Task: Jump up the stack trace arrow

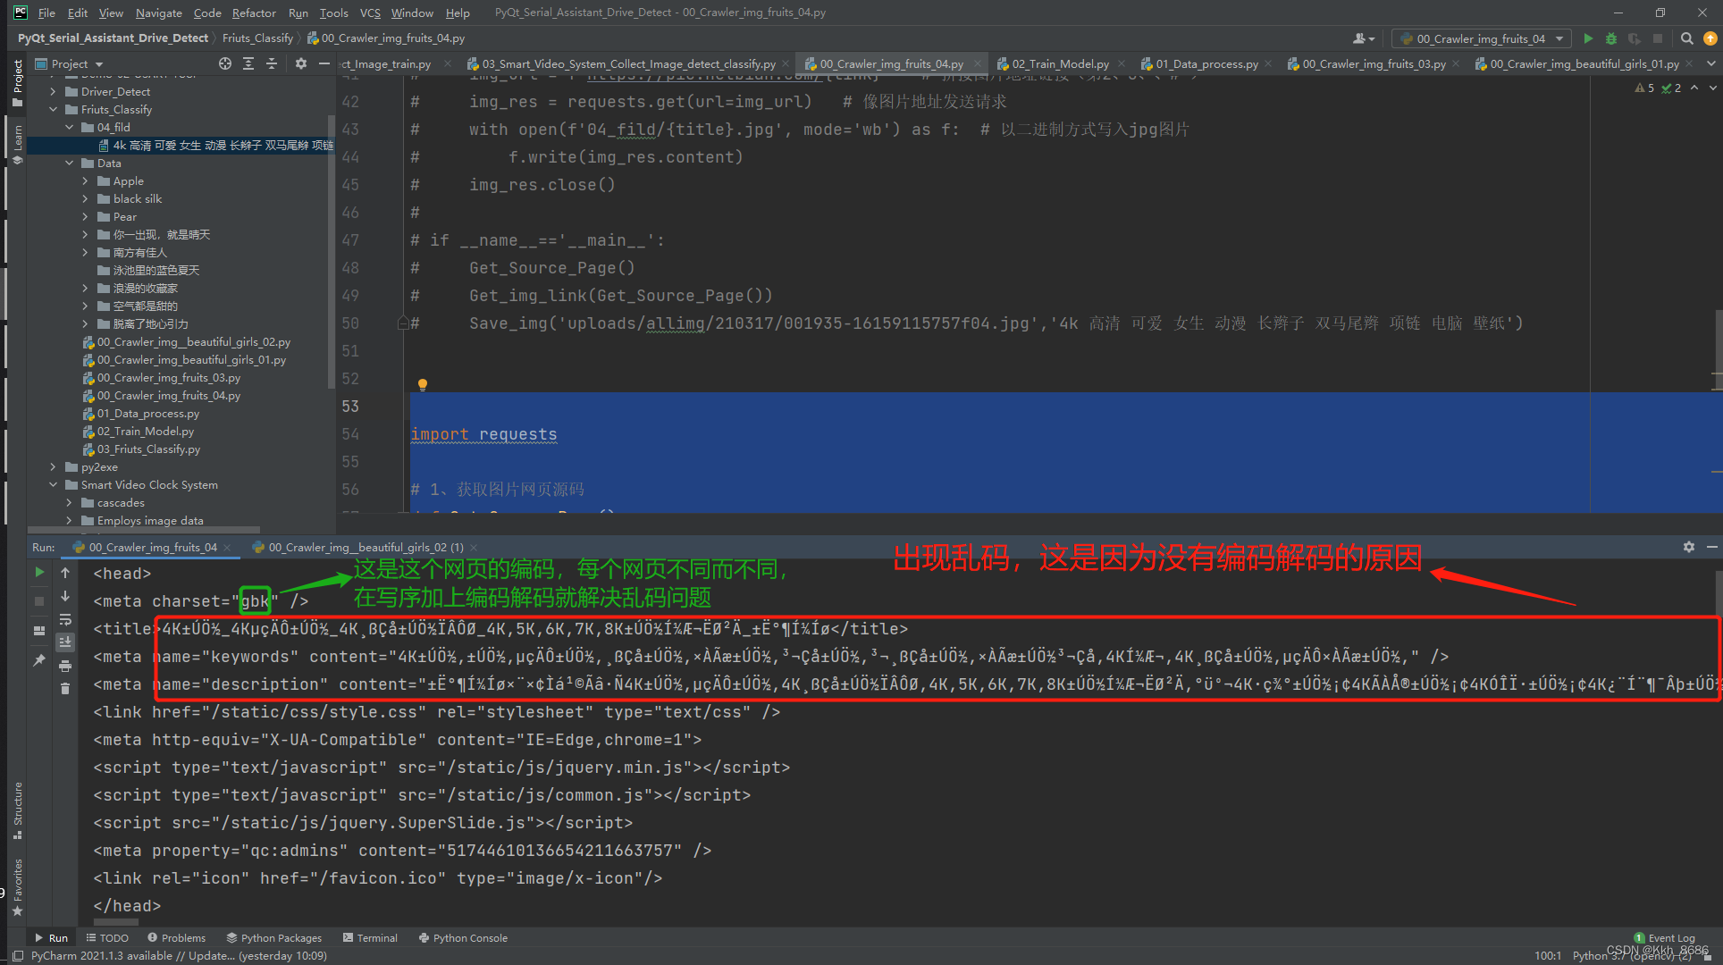Action: tap(65, 572)
